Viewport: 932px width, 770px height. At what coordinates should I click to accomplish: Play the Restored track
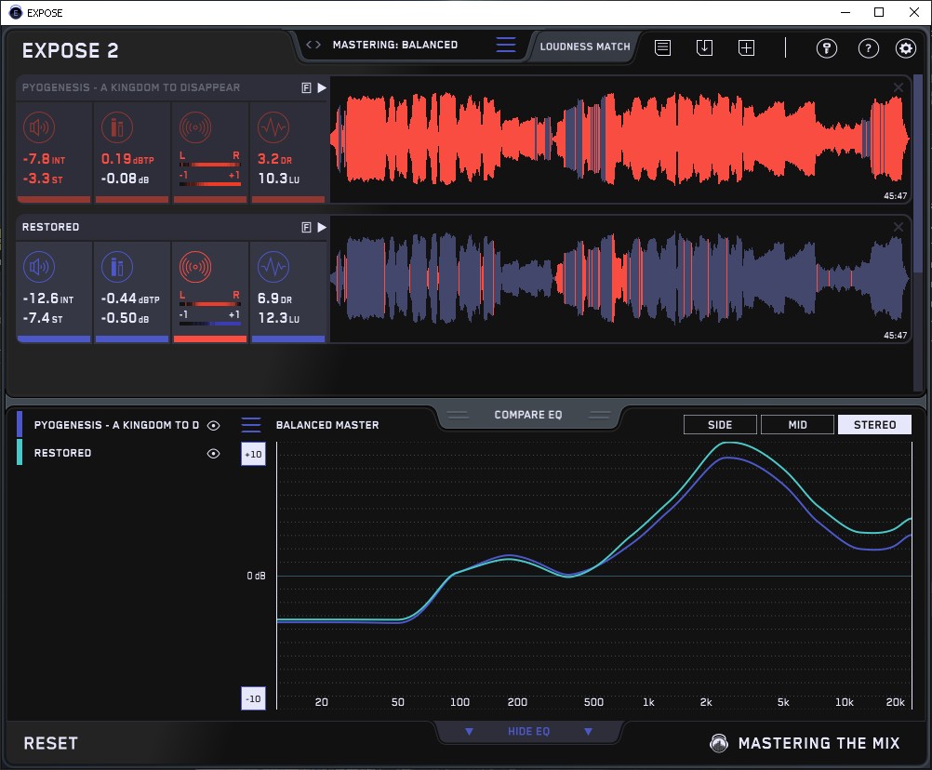[322, 227]
